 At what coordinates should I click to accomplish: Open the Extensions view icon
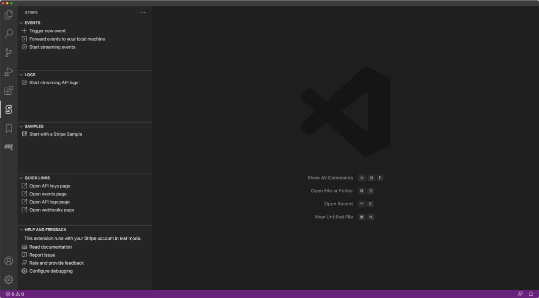pos(8,91)
